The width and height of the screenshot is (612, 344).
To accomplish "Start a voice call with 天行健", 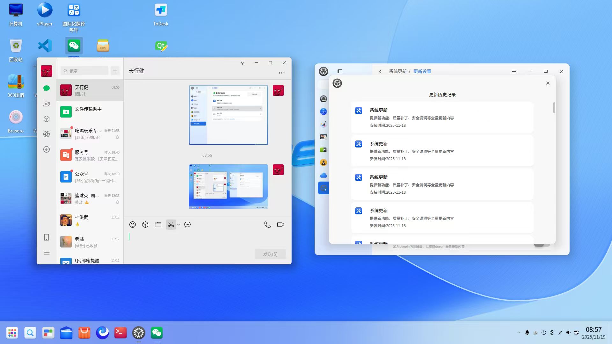I will [x=267, y=225].
